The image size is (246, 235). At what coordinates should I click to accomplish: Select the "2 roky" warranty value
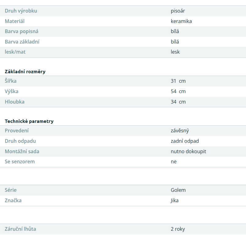pos(178,229)
